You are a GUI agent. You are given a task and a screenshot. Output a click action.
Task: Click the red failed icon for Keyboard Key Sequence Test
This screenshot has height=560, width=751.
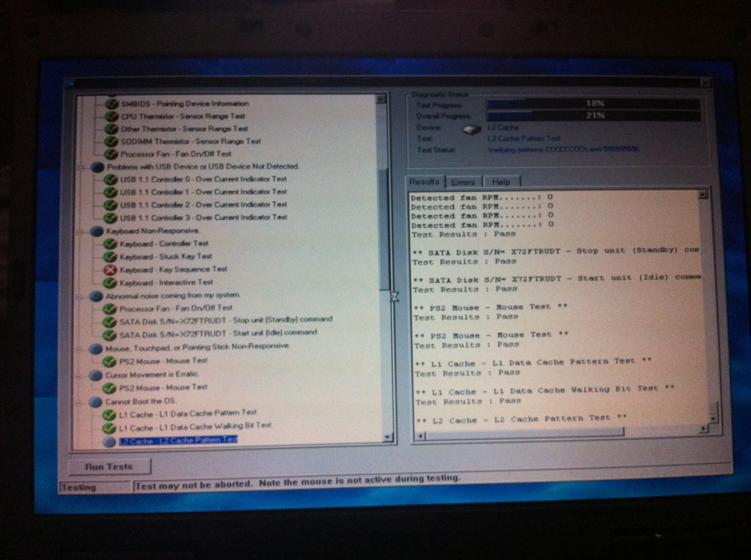(x=111, y=270)
